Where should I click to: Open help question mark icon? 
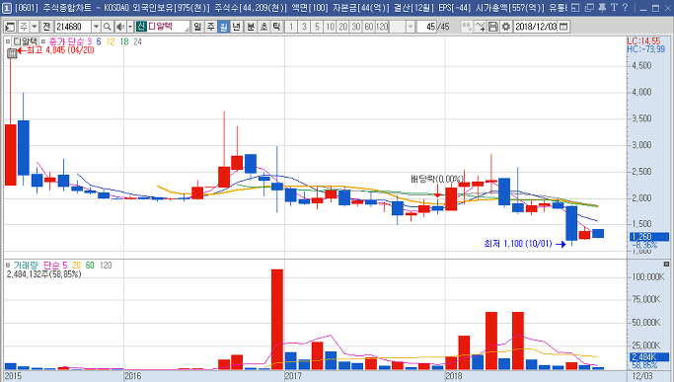click(625, 7)
